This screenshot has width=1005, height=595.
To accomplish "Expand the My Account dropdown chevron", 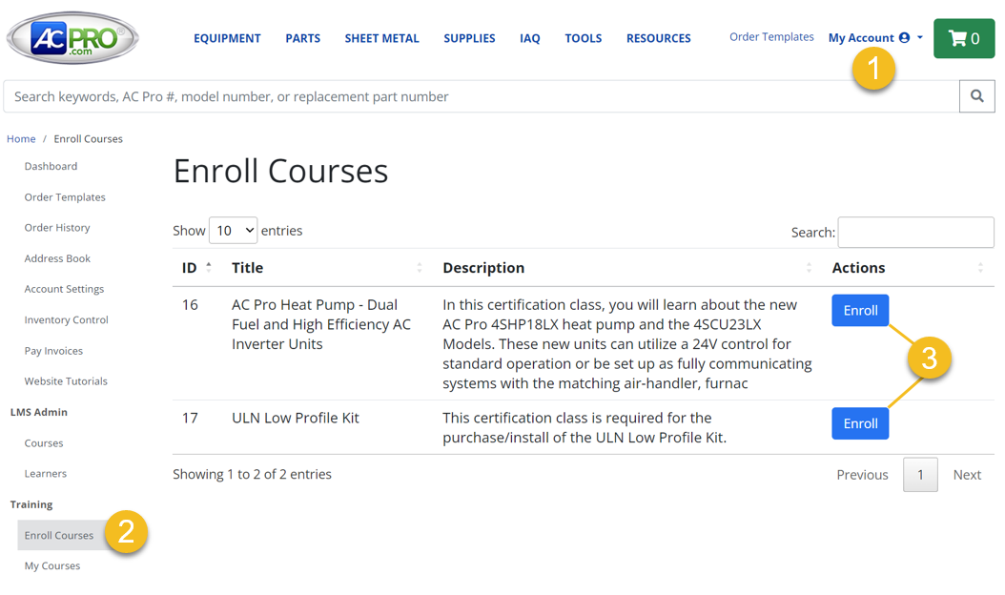I will coord(917,37).
